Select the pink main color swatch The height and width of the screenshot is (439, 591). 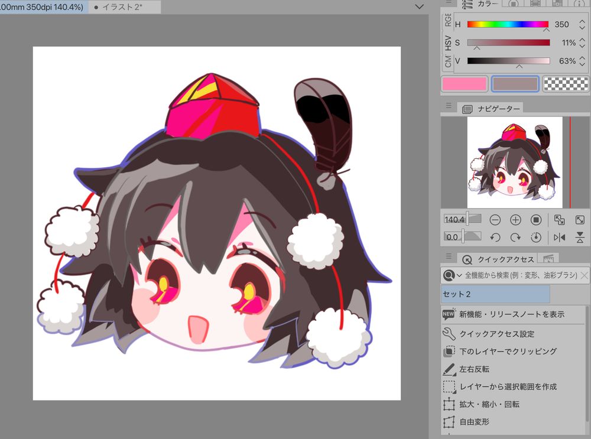coord(465,84)
